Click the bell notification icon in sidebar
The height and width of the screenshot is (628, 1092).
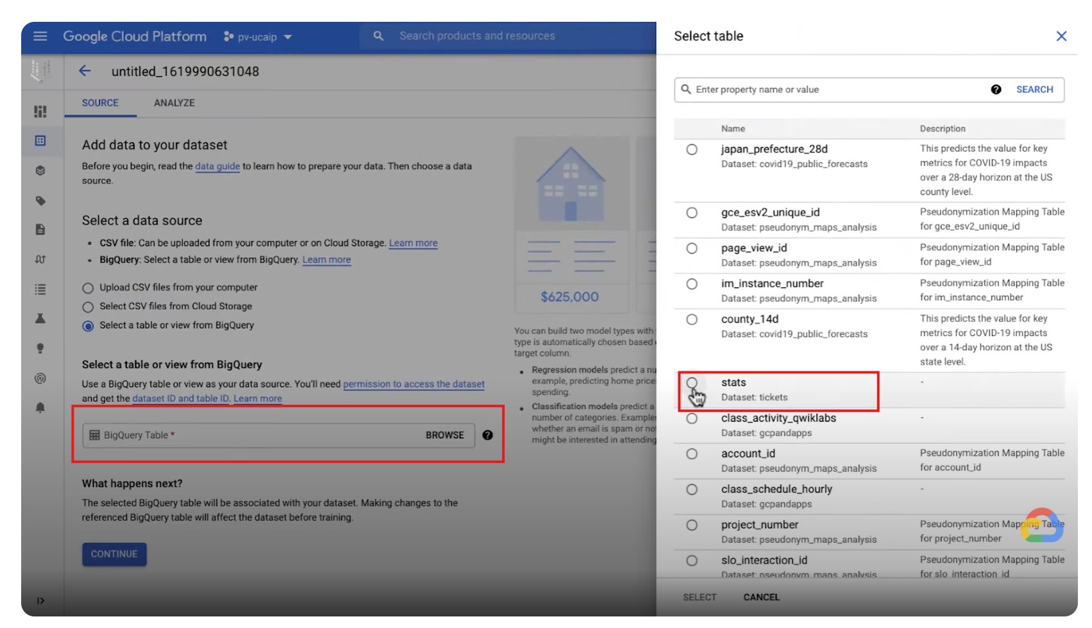[40, 408]
